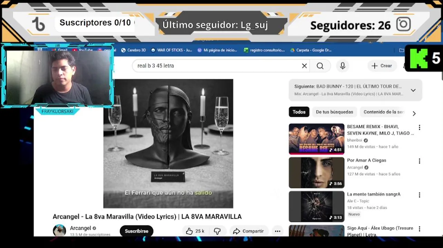The height and width of the screenshot is (248, 443).
Task: Click '127 M de vistas' text
Action: click(361, 174)
